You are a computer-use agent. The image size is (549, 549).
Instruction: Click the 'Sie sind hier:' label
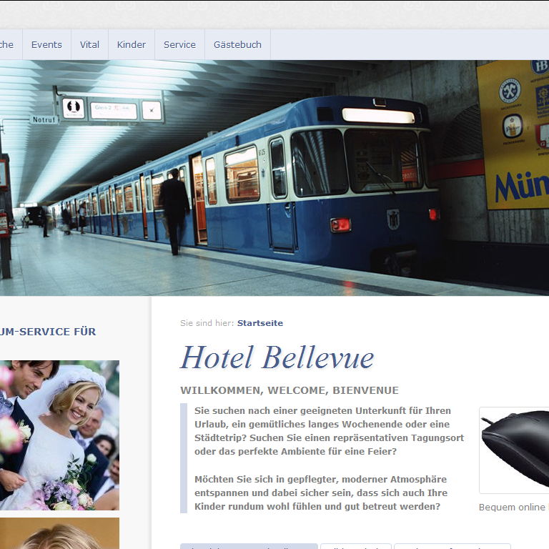point(207,323)
